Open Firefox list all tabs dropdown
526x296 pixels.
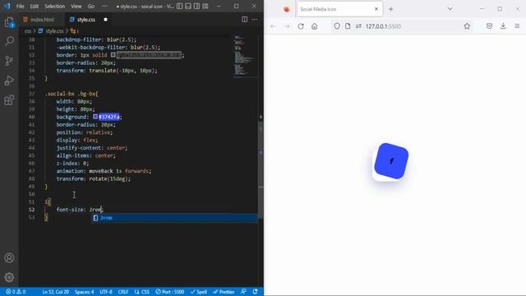point(450,9)
